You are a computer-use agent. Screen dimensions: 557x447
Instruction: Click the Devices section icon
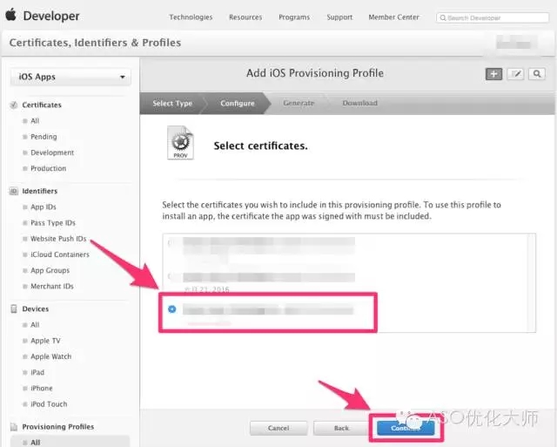click(14, 308)
